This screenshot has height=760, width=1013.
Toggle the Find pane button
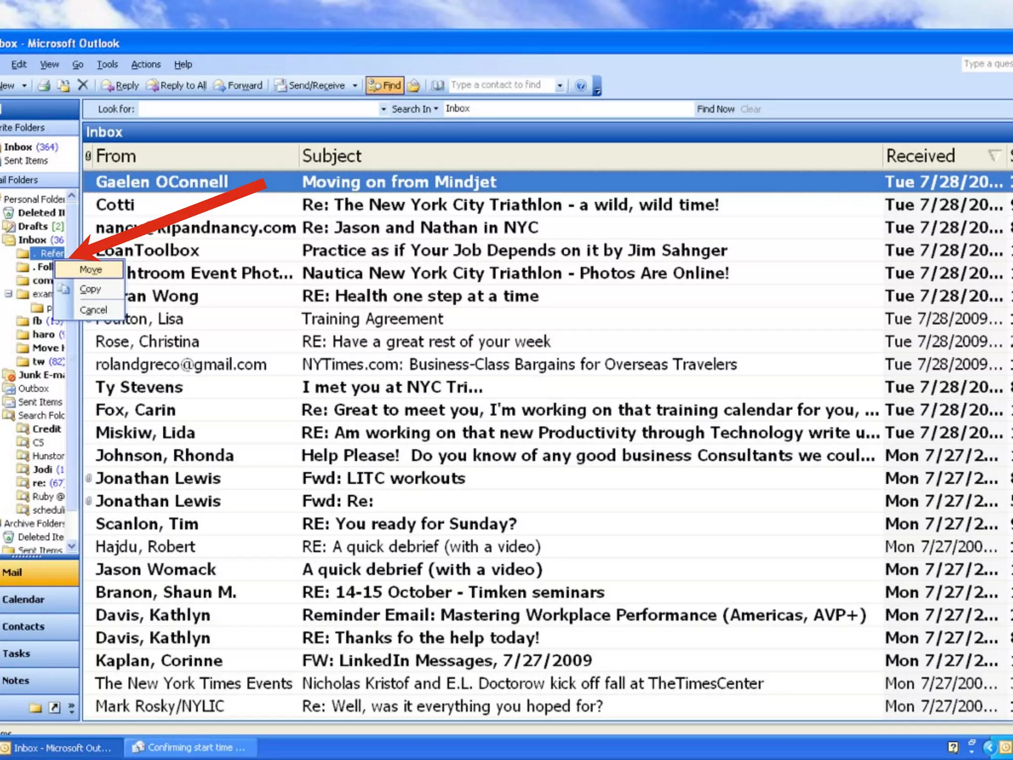(x=384, y=86)
